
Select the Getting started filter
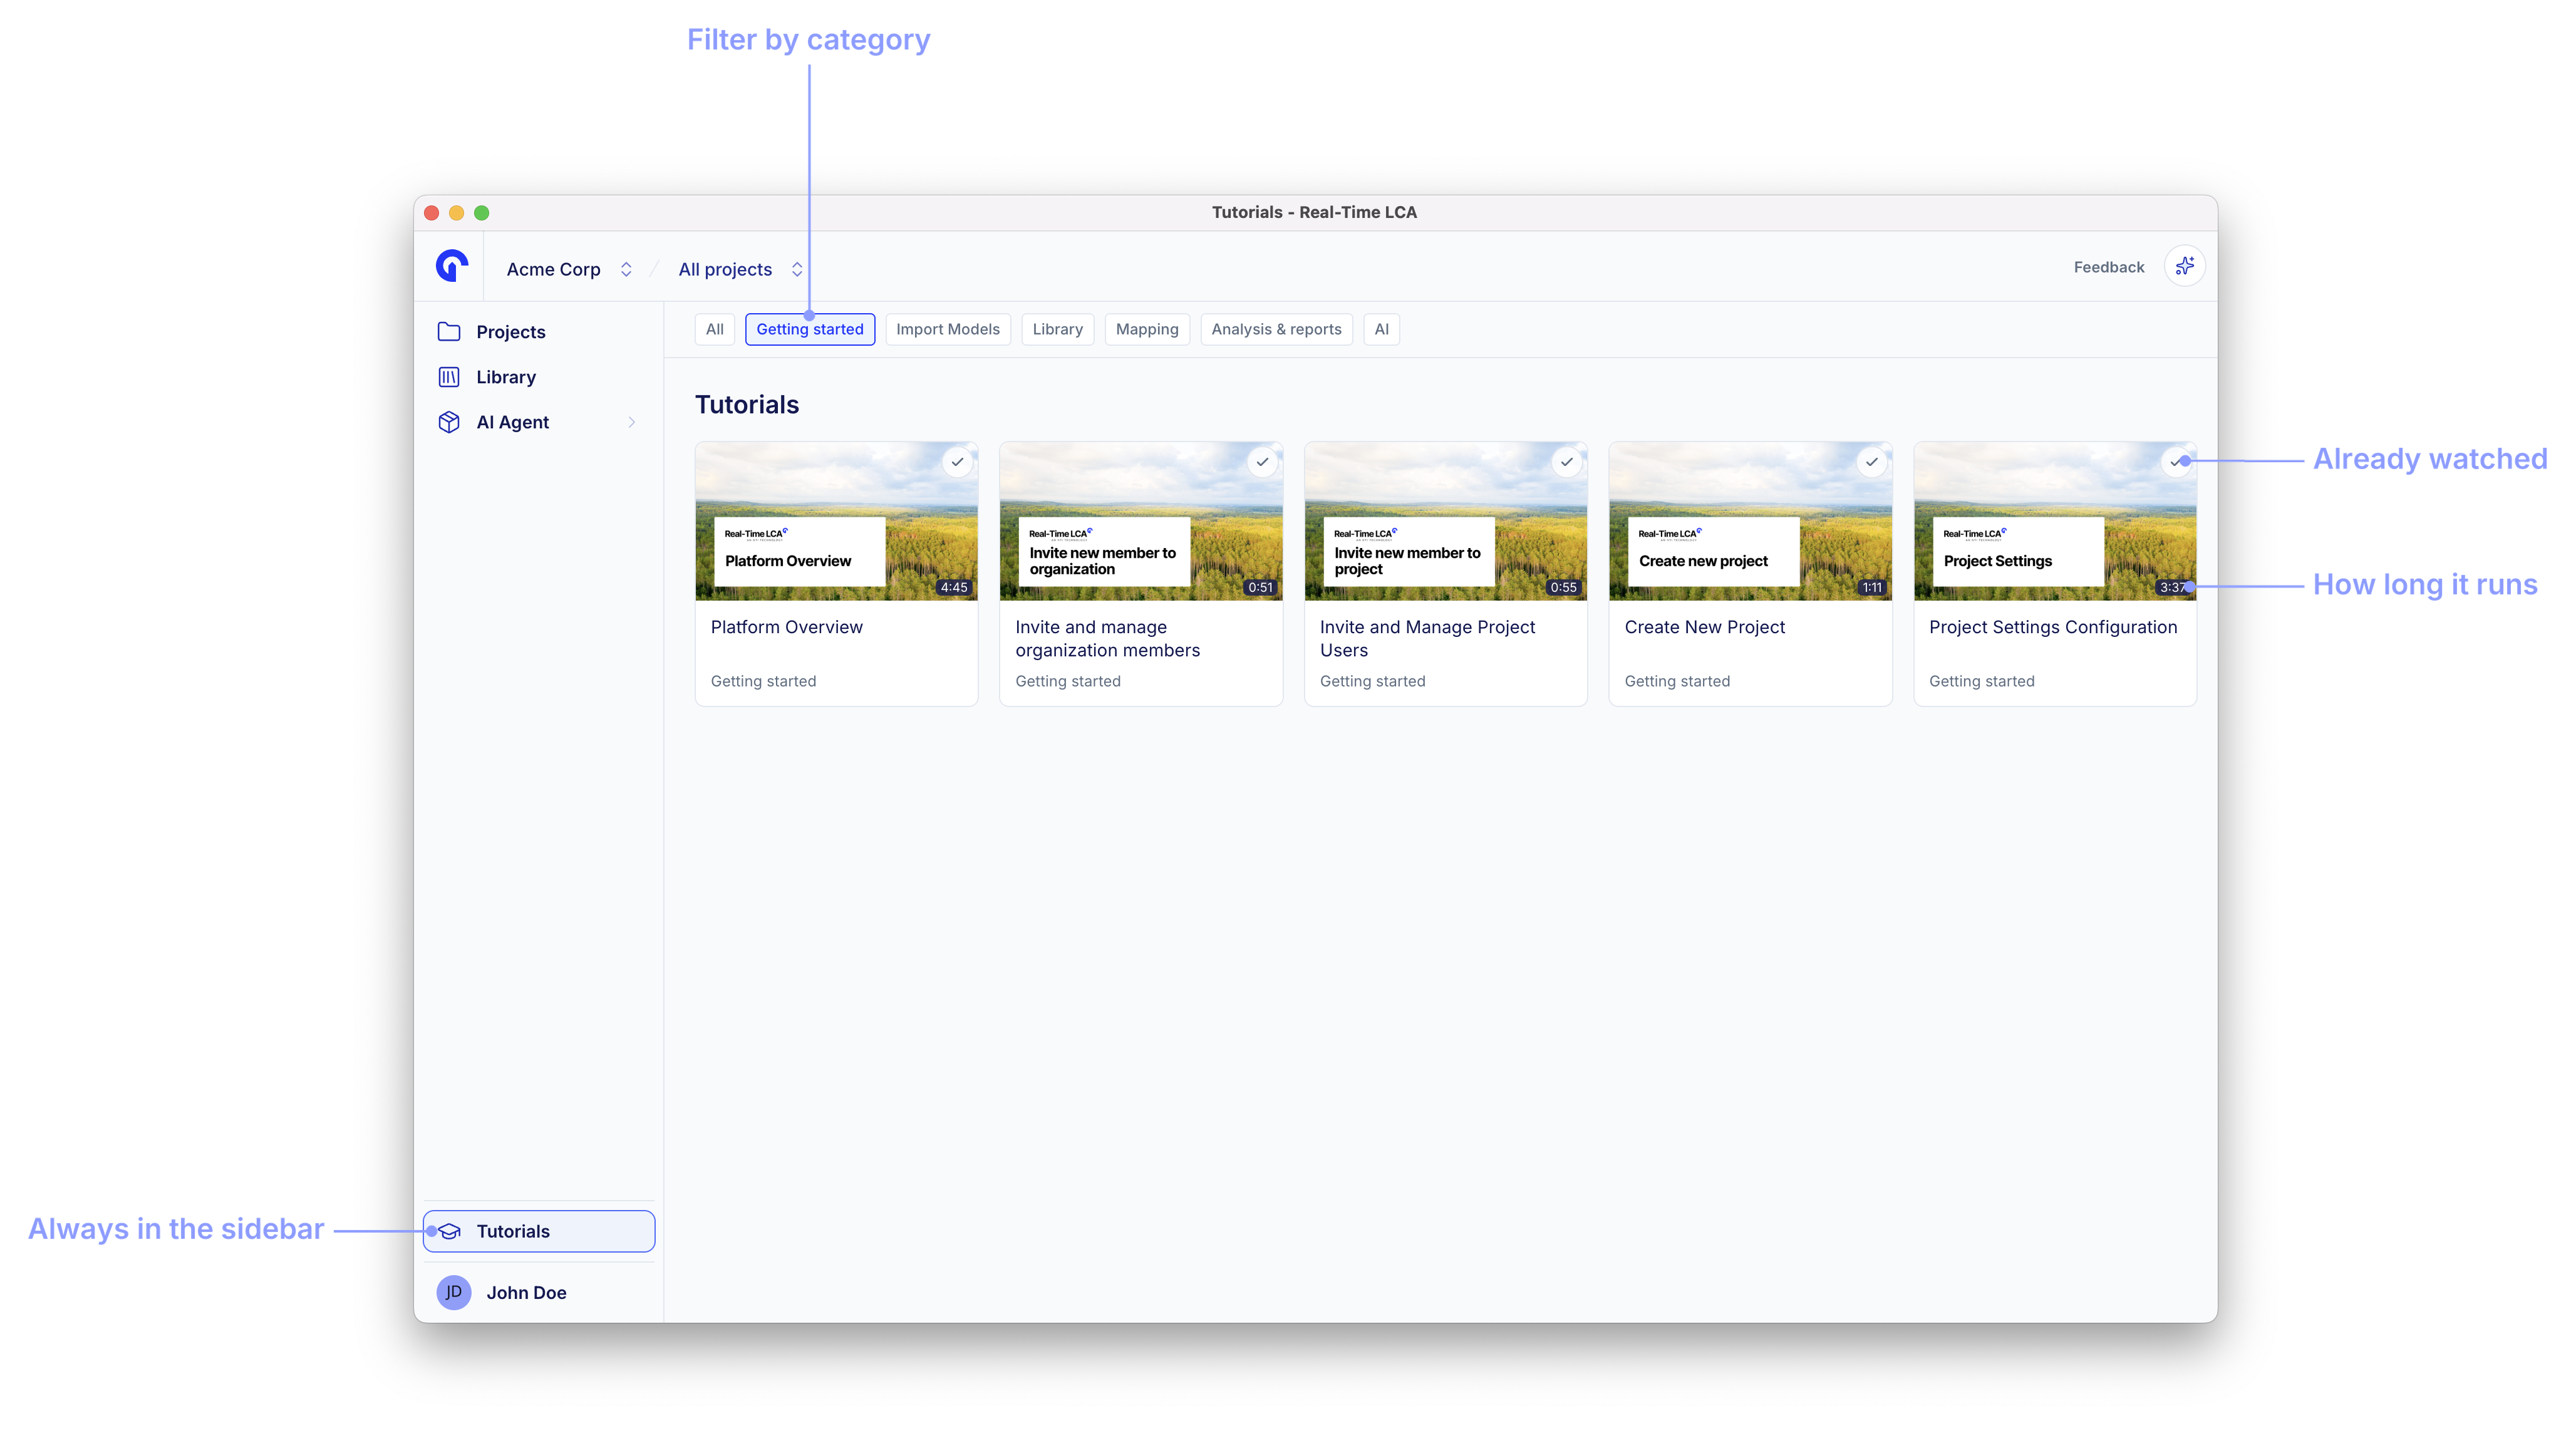pyautogui.click(x=809, y=329)
